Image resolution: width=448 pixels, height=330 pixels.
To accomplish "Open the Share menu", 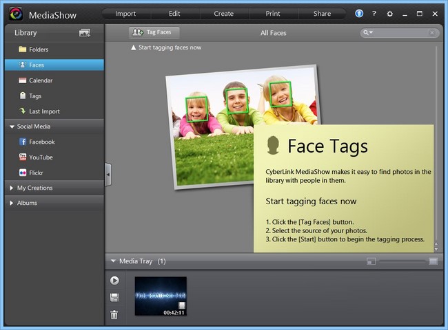I will (x=322, y=14).
